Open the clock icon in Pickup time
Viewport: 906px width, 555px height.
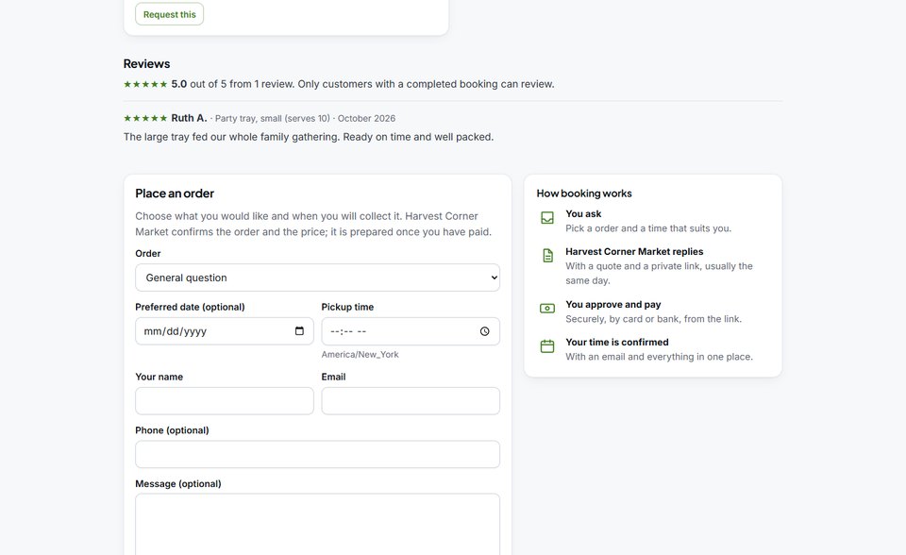(485, 331)
